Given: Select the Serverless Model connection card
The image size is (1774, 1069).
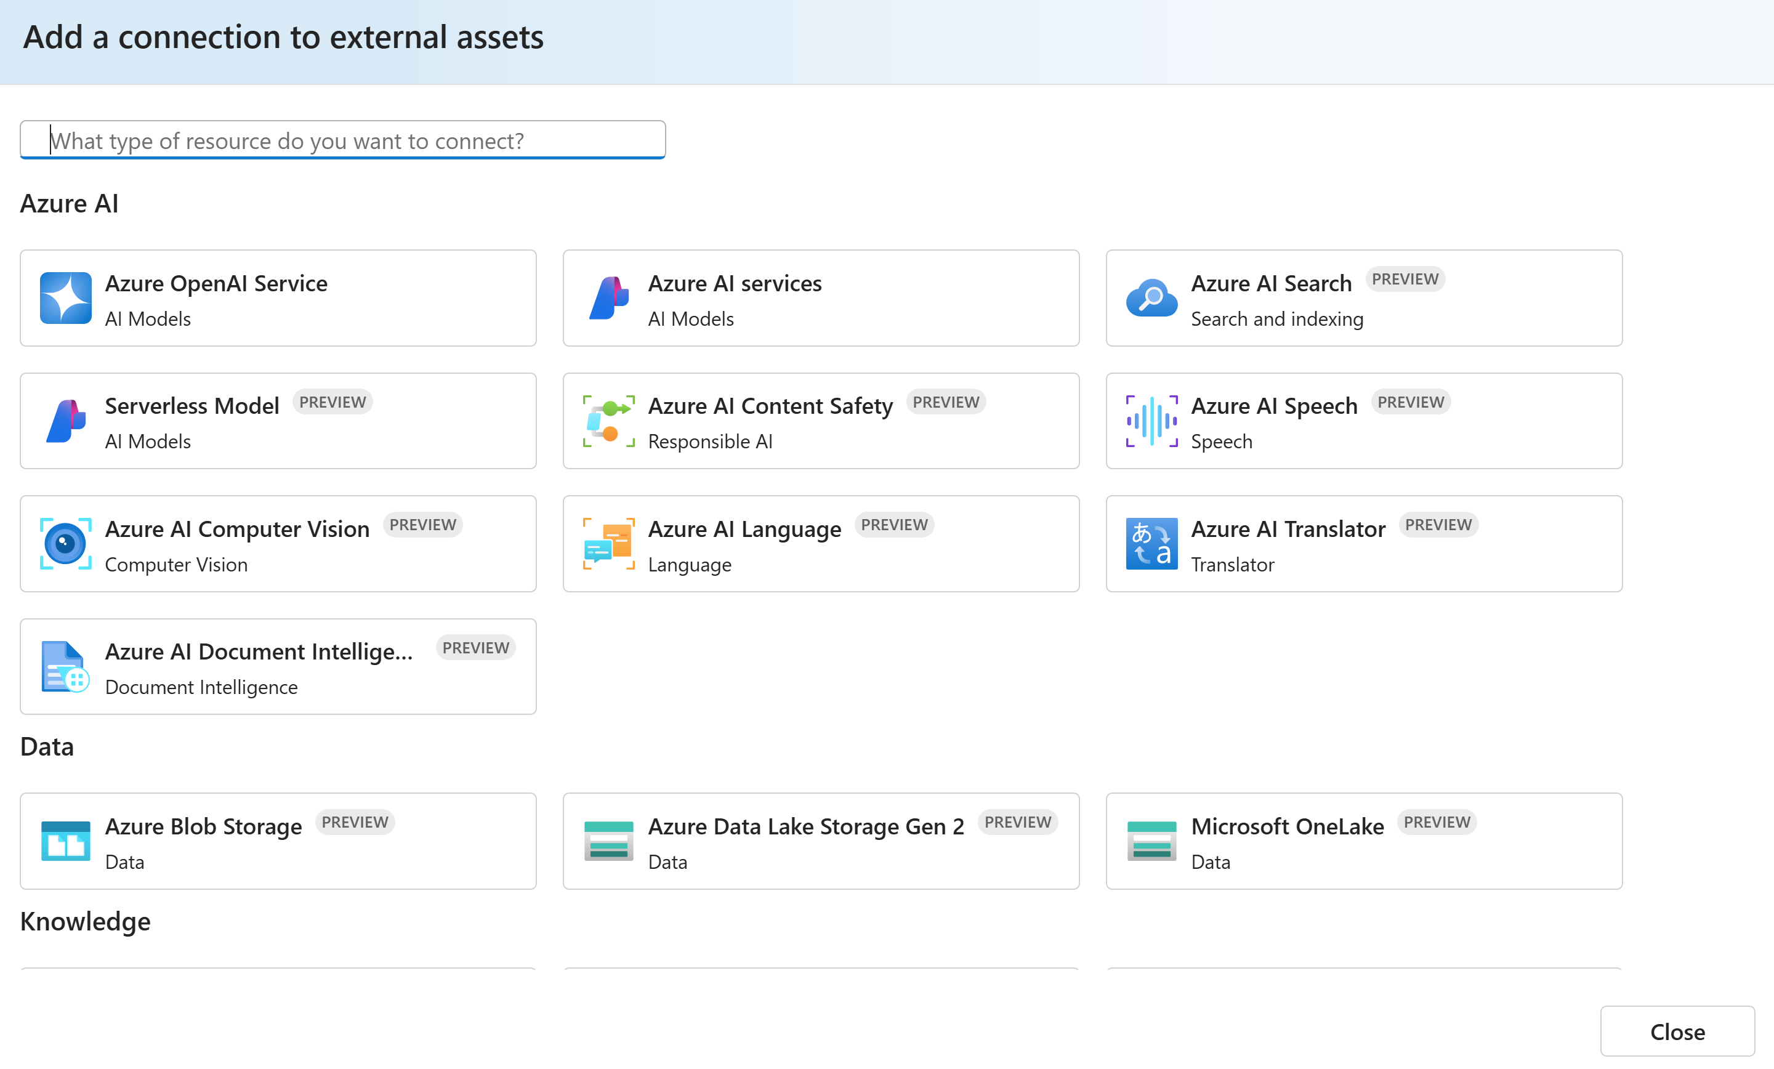Looking at the screenshot, I should pyautogui.click(x=278, y=421).
